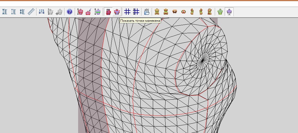Select first mannequin side profile view

click(x=192, y=12)
